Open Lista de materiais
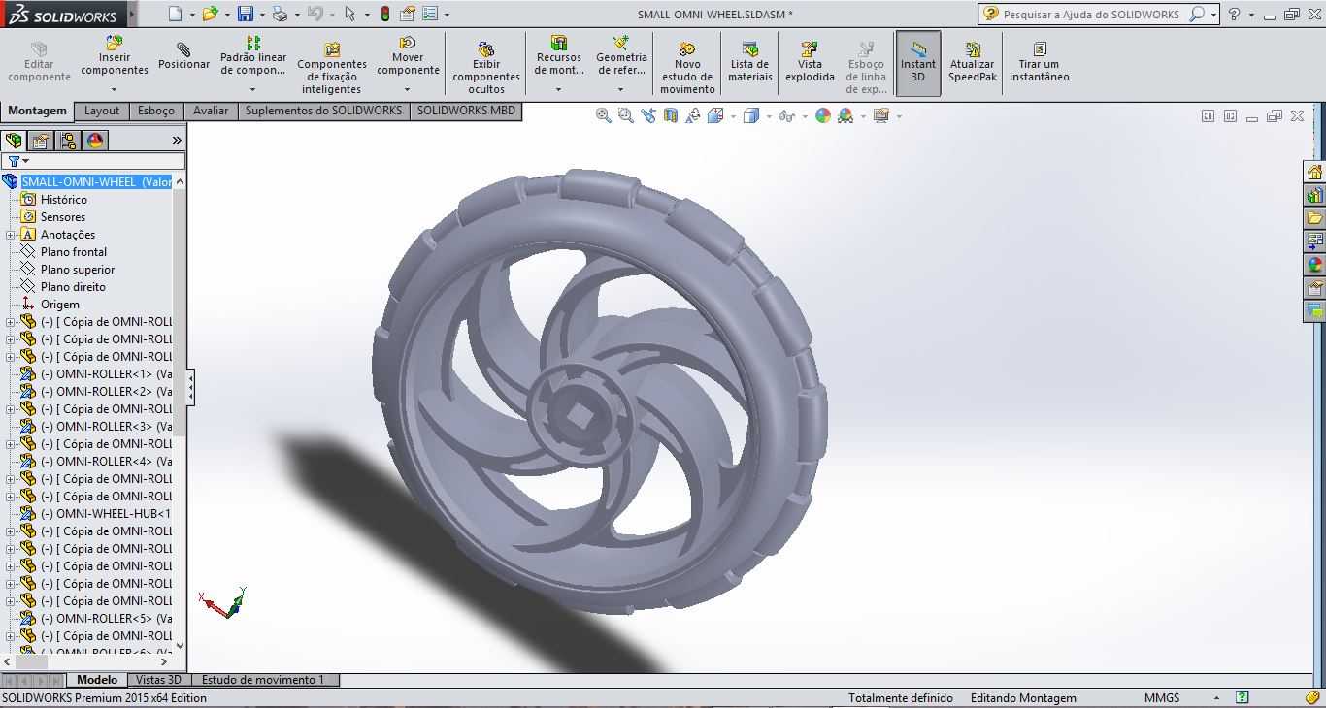 click(750, 62)
